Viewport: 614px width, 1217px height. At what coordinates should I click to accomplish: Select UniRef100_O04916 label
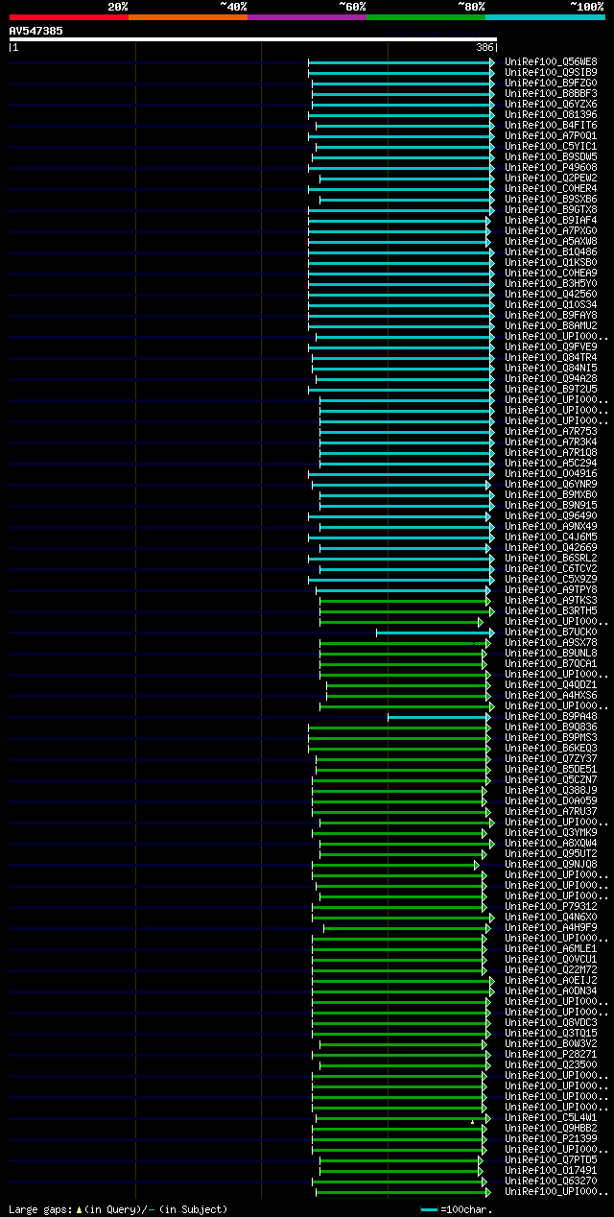552,473
